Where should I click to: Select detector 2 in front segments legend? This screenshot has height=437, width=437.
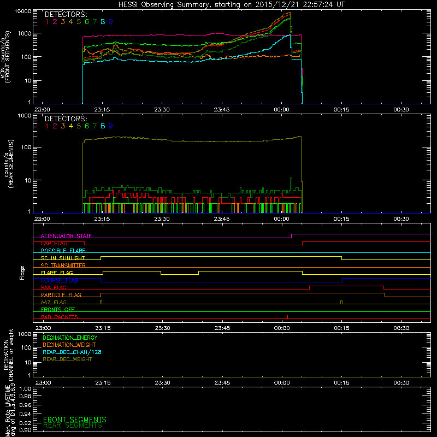pos(55,22)
